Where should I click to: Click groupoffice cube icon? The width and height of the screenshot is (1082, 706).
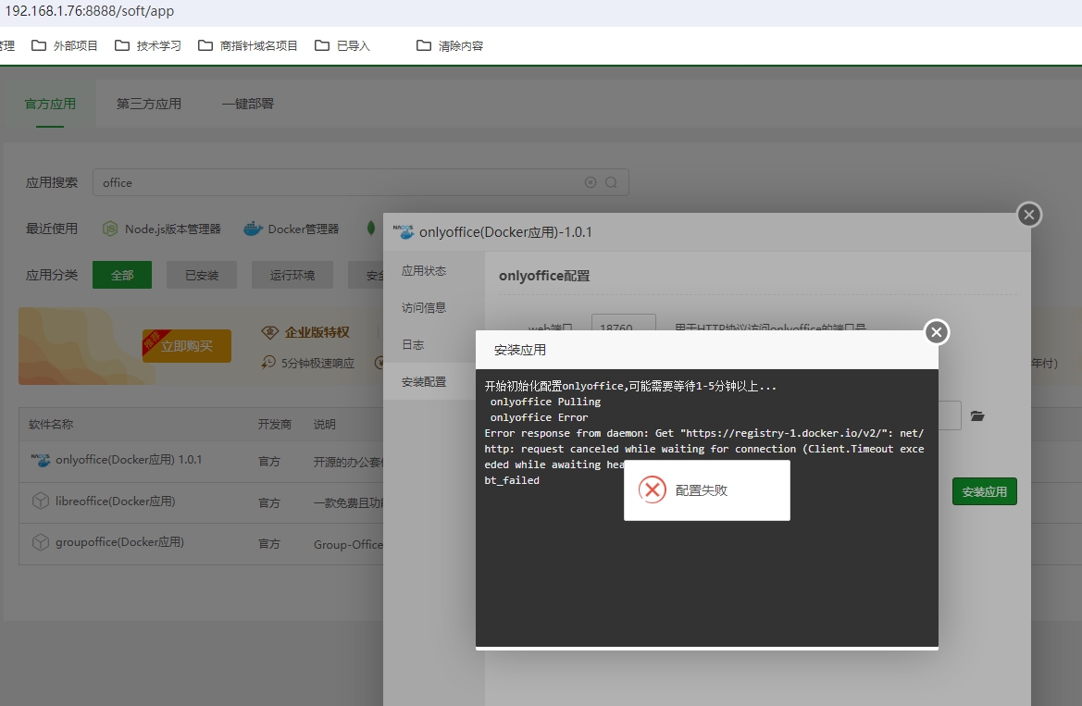click(41, 542)
